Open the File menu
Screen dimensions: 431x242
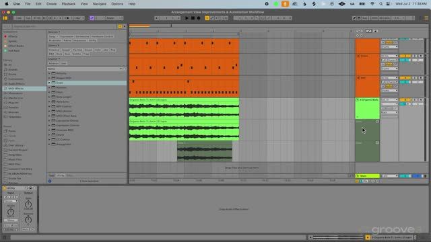pos(28,4)
